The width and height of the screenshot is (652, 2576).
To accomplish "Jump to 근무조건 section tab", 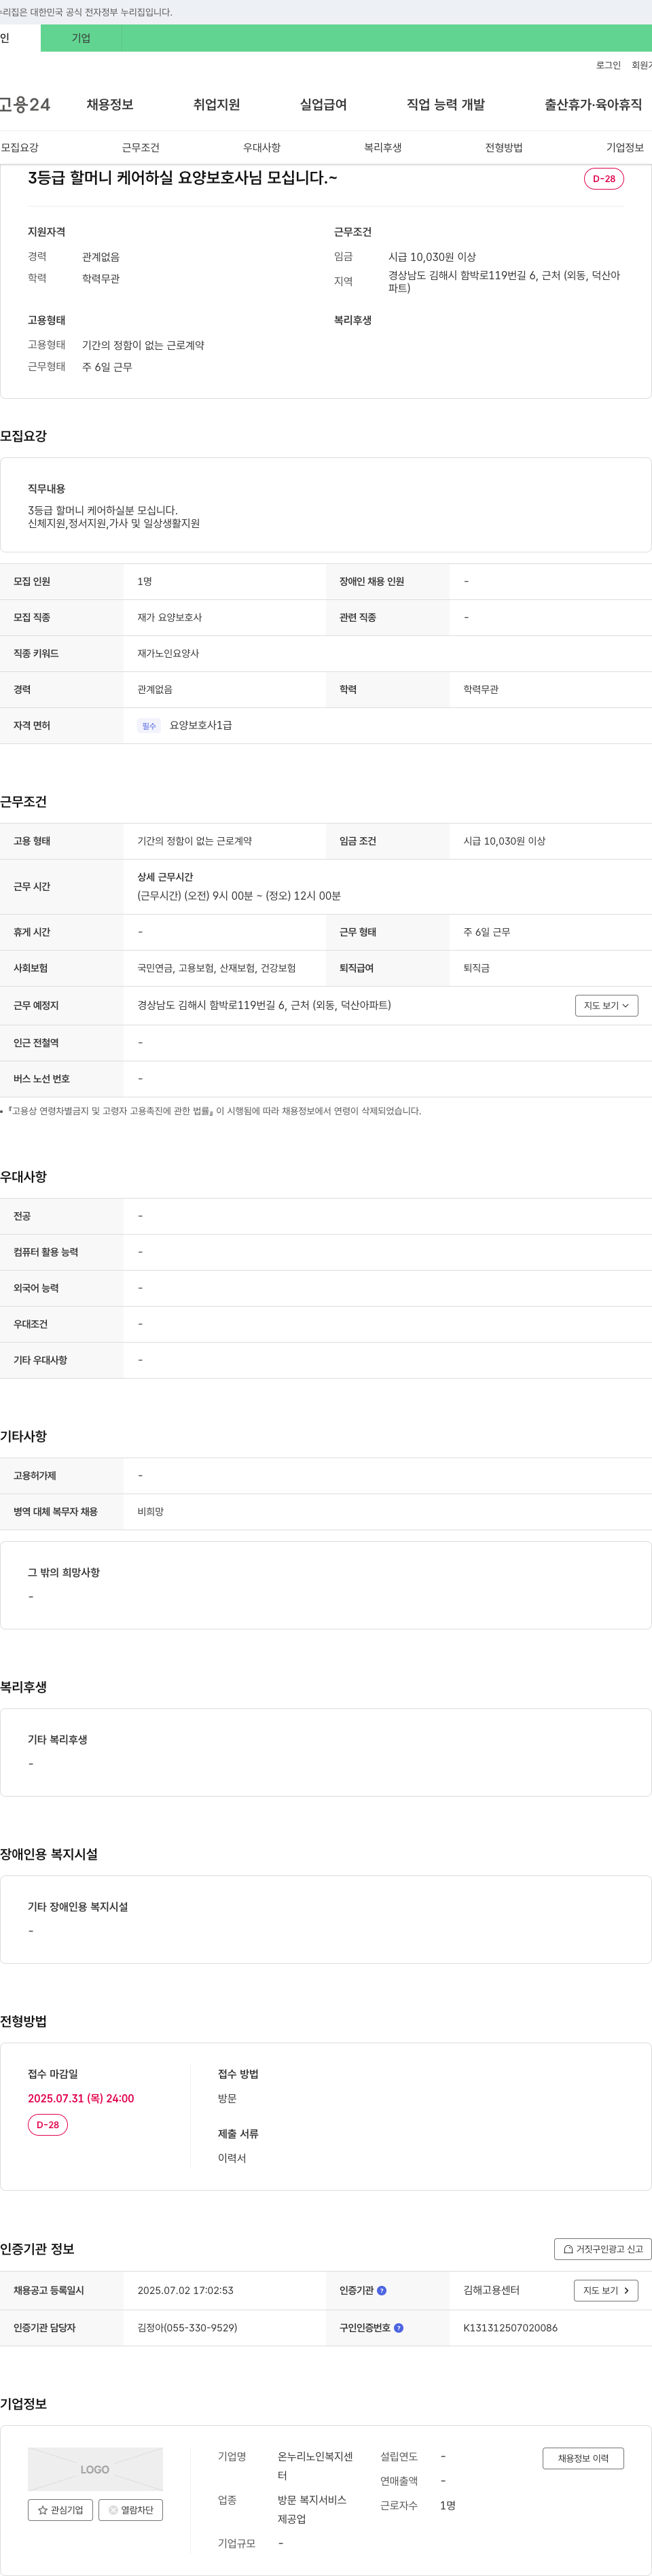I will 141,147.
